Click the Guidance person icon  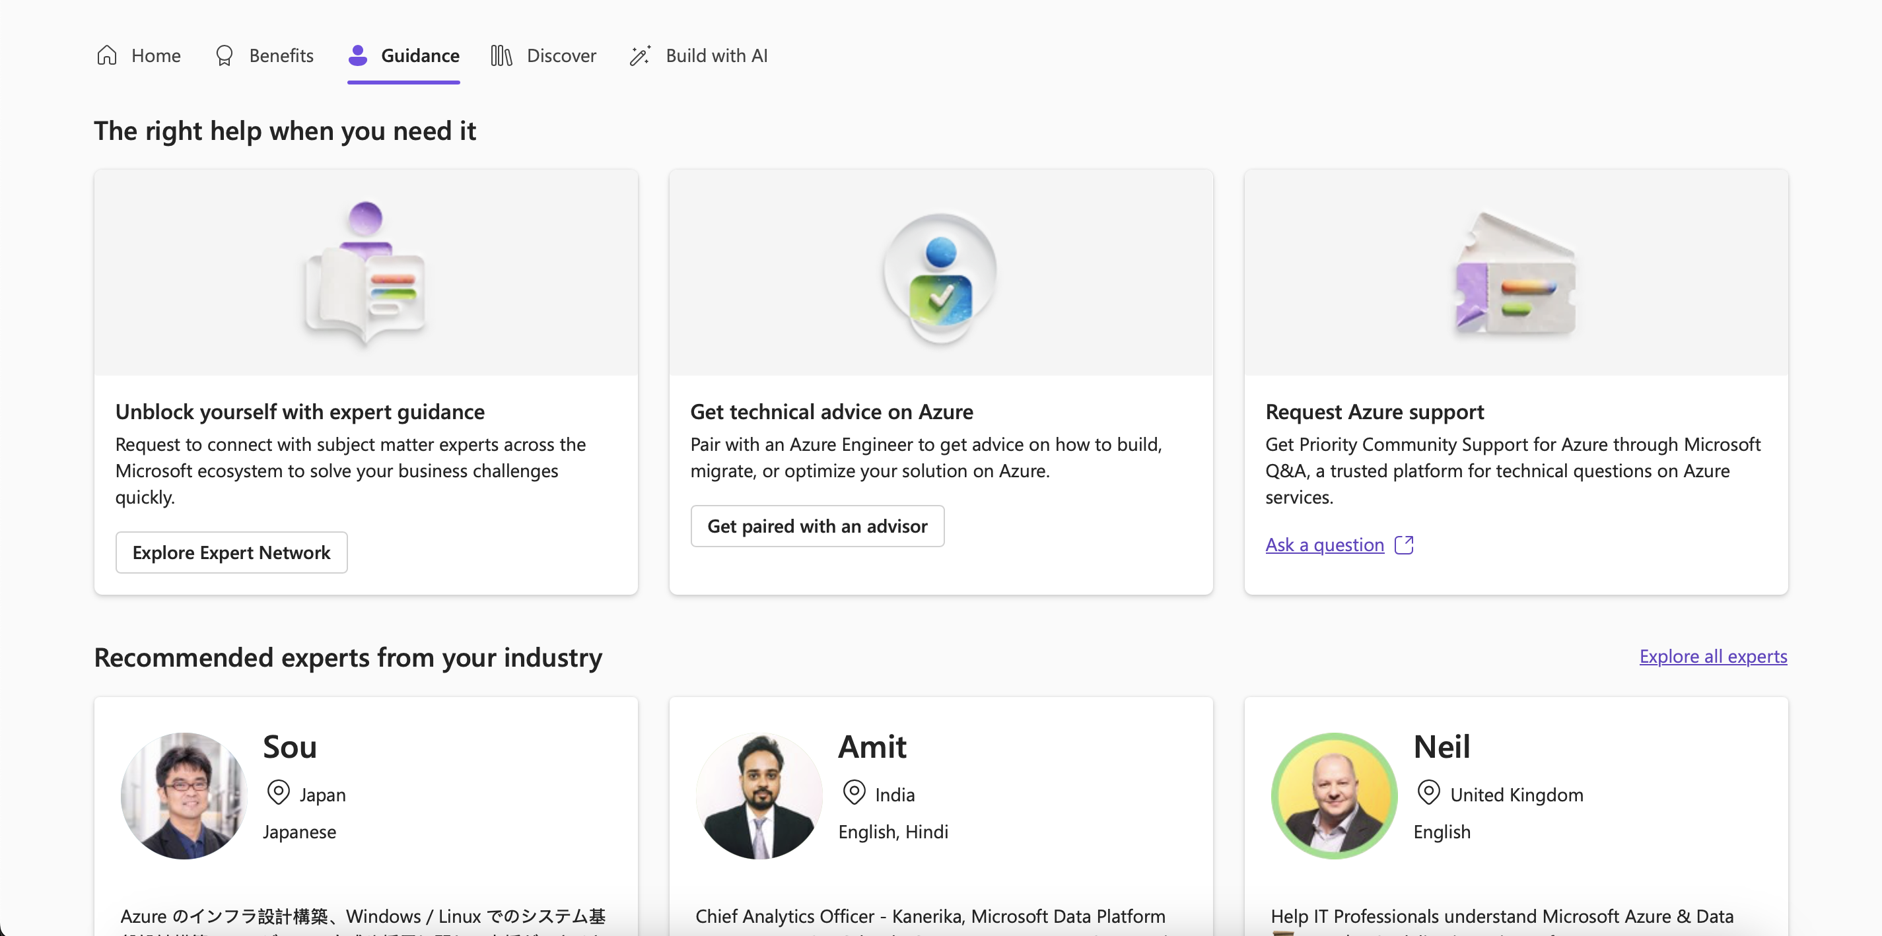(357, 55)
